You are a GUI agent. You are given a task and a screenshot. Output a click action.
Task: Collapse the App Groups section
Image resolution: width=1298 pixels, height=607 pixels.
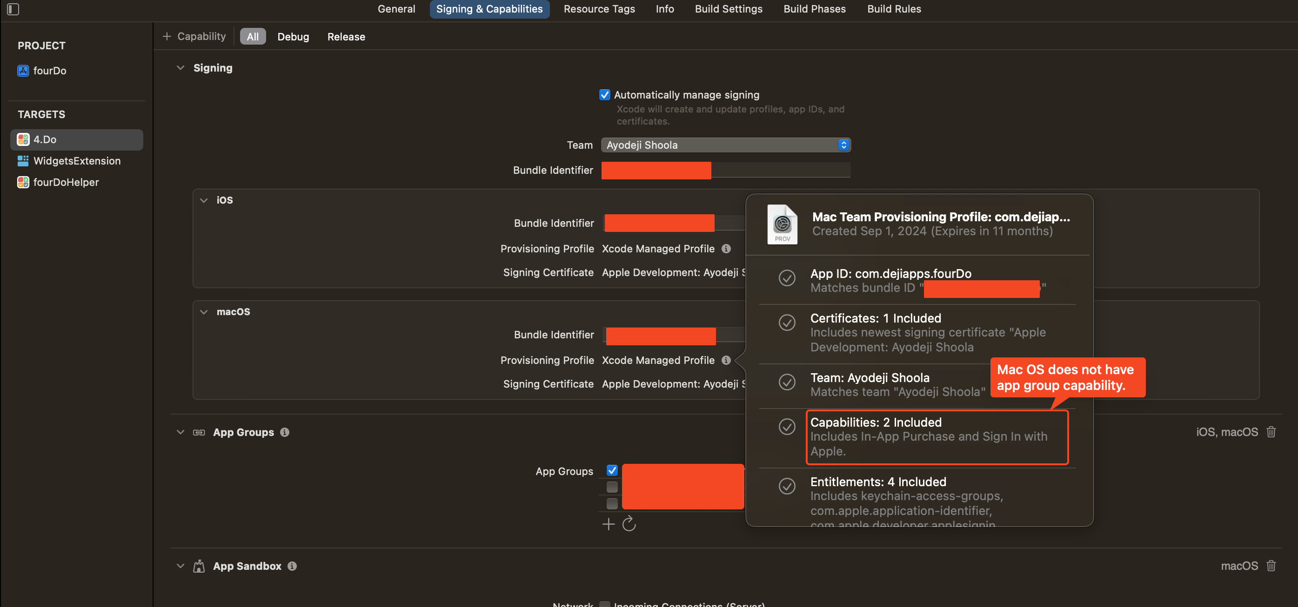click(x=181, y=432)
